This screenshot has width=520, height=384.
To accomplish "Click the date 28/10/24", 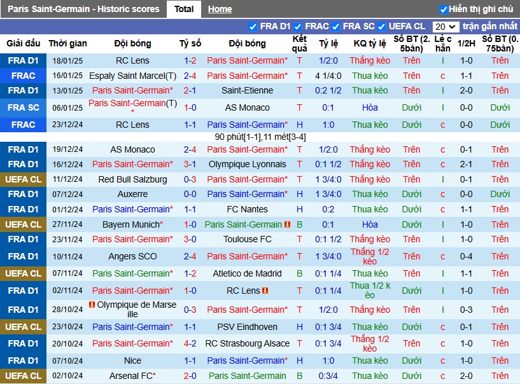I will [67, 310].
